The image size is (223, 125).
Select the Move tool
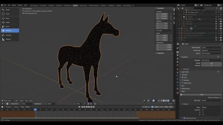pos(10,18)
